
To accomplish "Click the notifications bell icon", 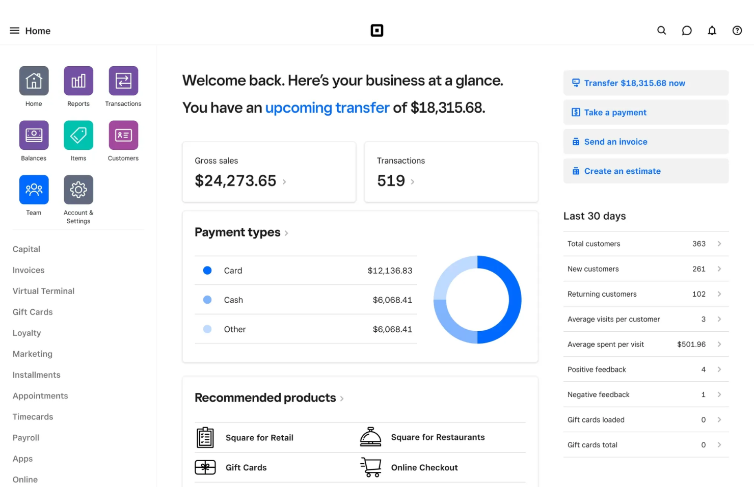I will (712, 30).
